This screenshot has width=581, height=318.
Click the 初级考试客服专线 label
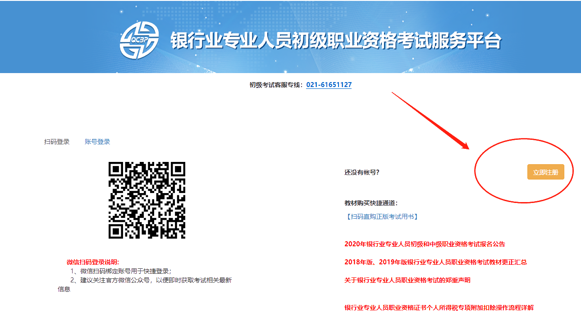(x=277, y=85)
